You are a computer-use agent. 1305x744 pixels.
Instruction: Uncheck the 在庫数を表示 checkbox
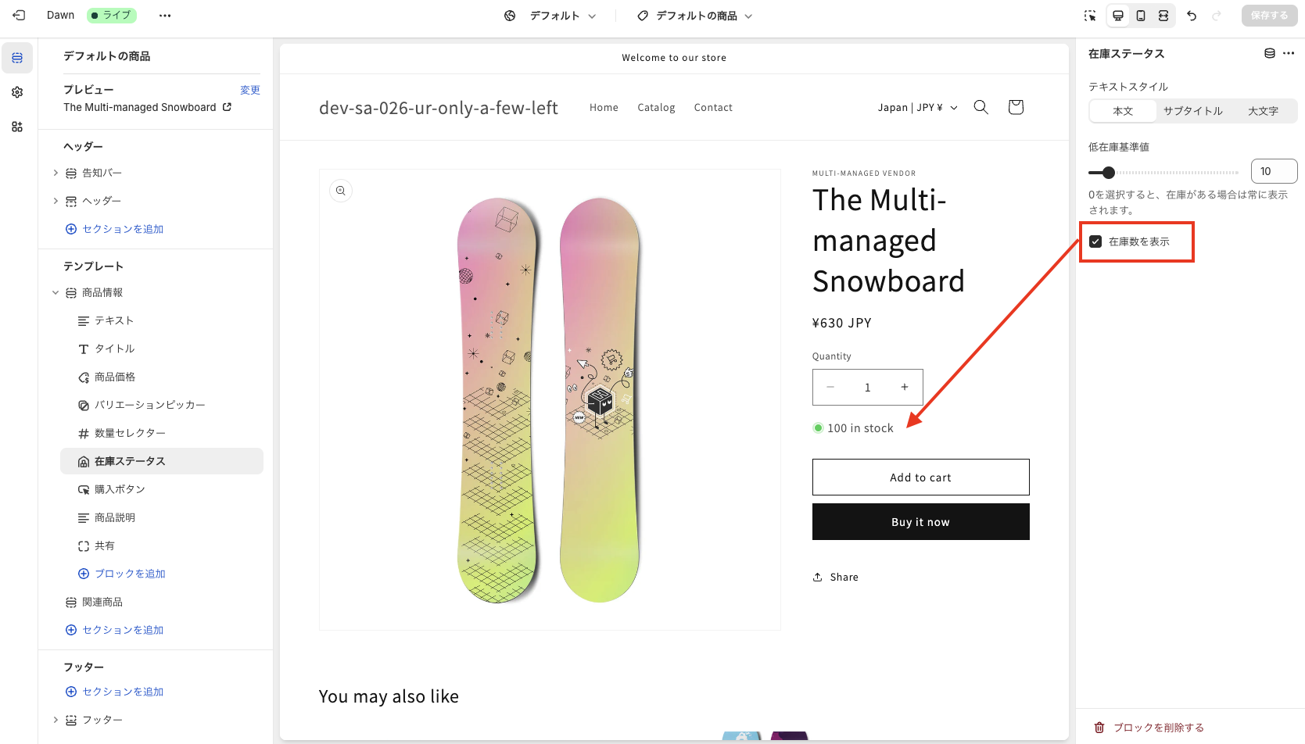[1095, 241]
